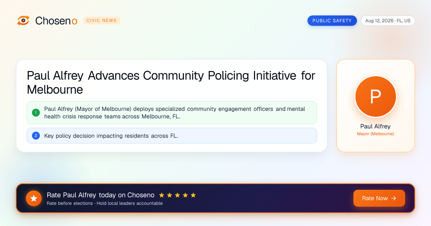Click Rate Paul Alfrey today on Choseno text
This screenshot has width=431, height=226.
click(x=101, y=195)
